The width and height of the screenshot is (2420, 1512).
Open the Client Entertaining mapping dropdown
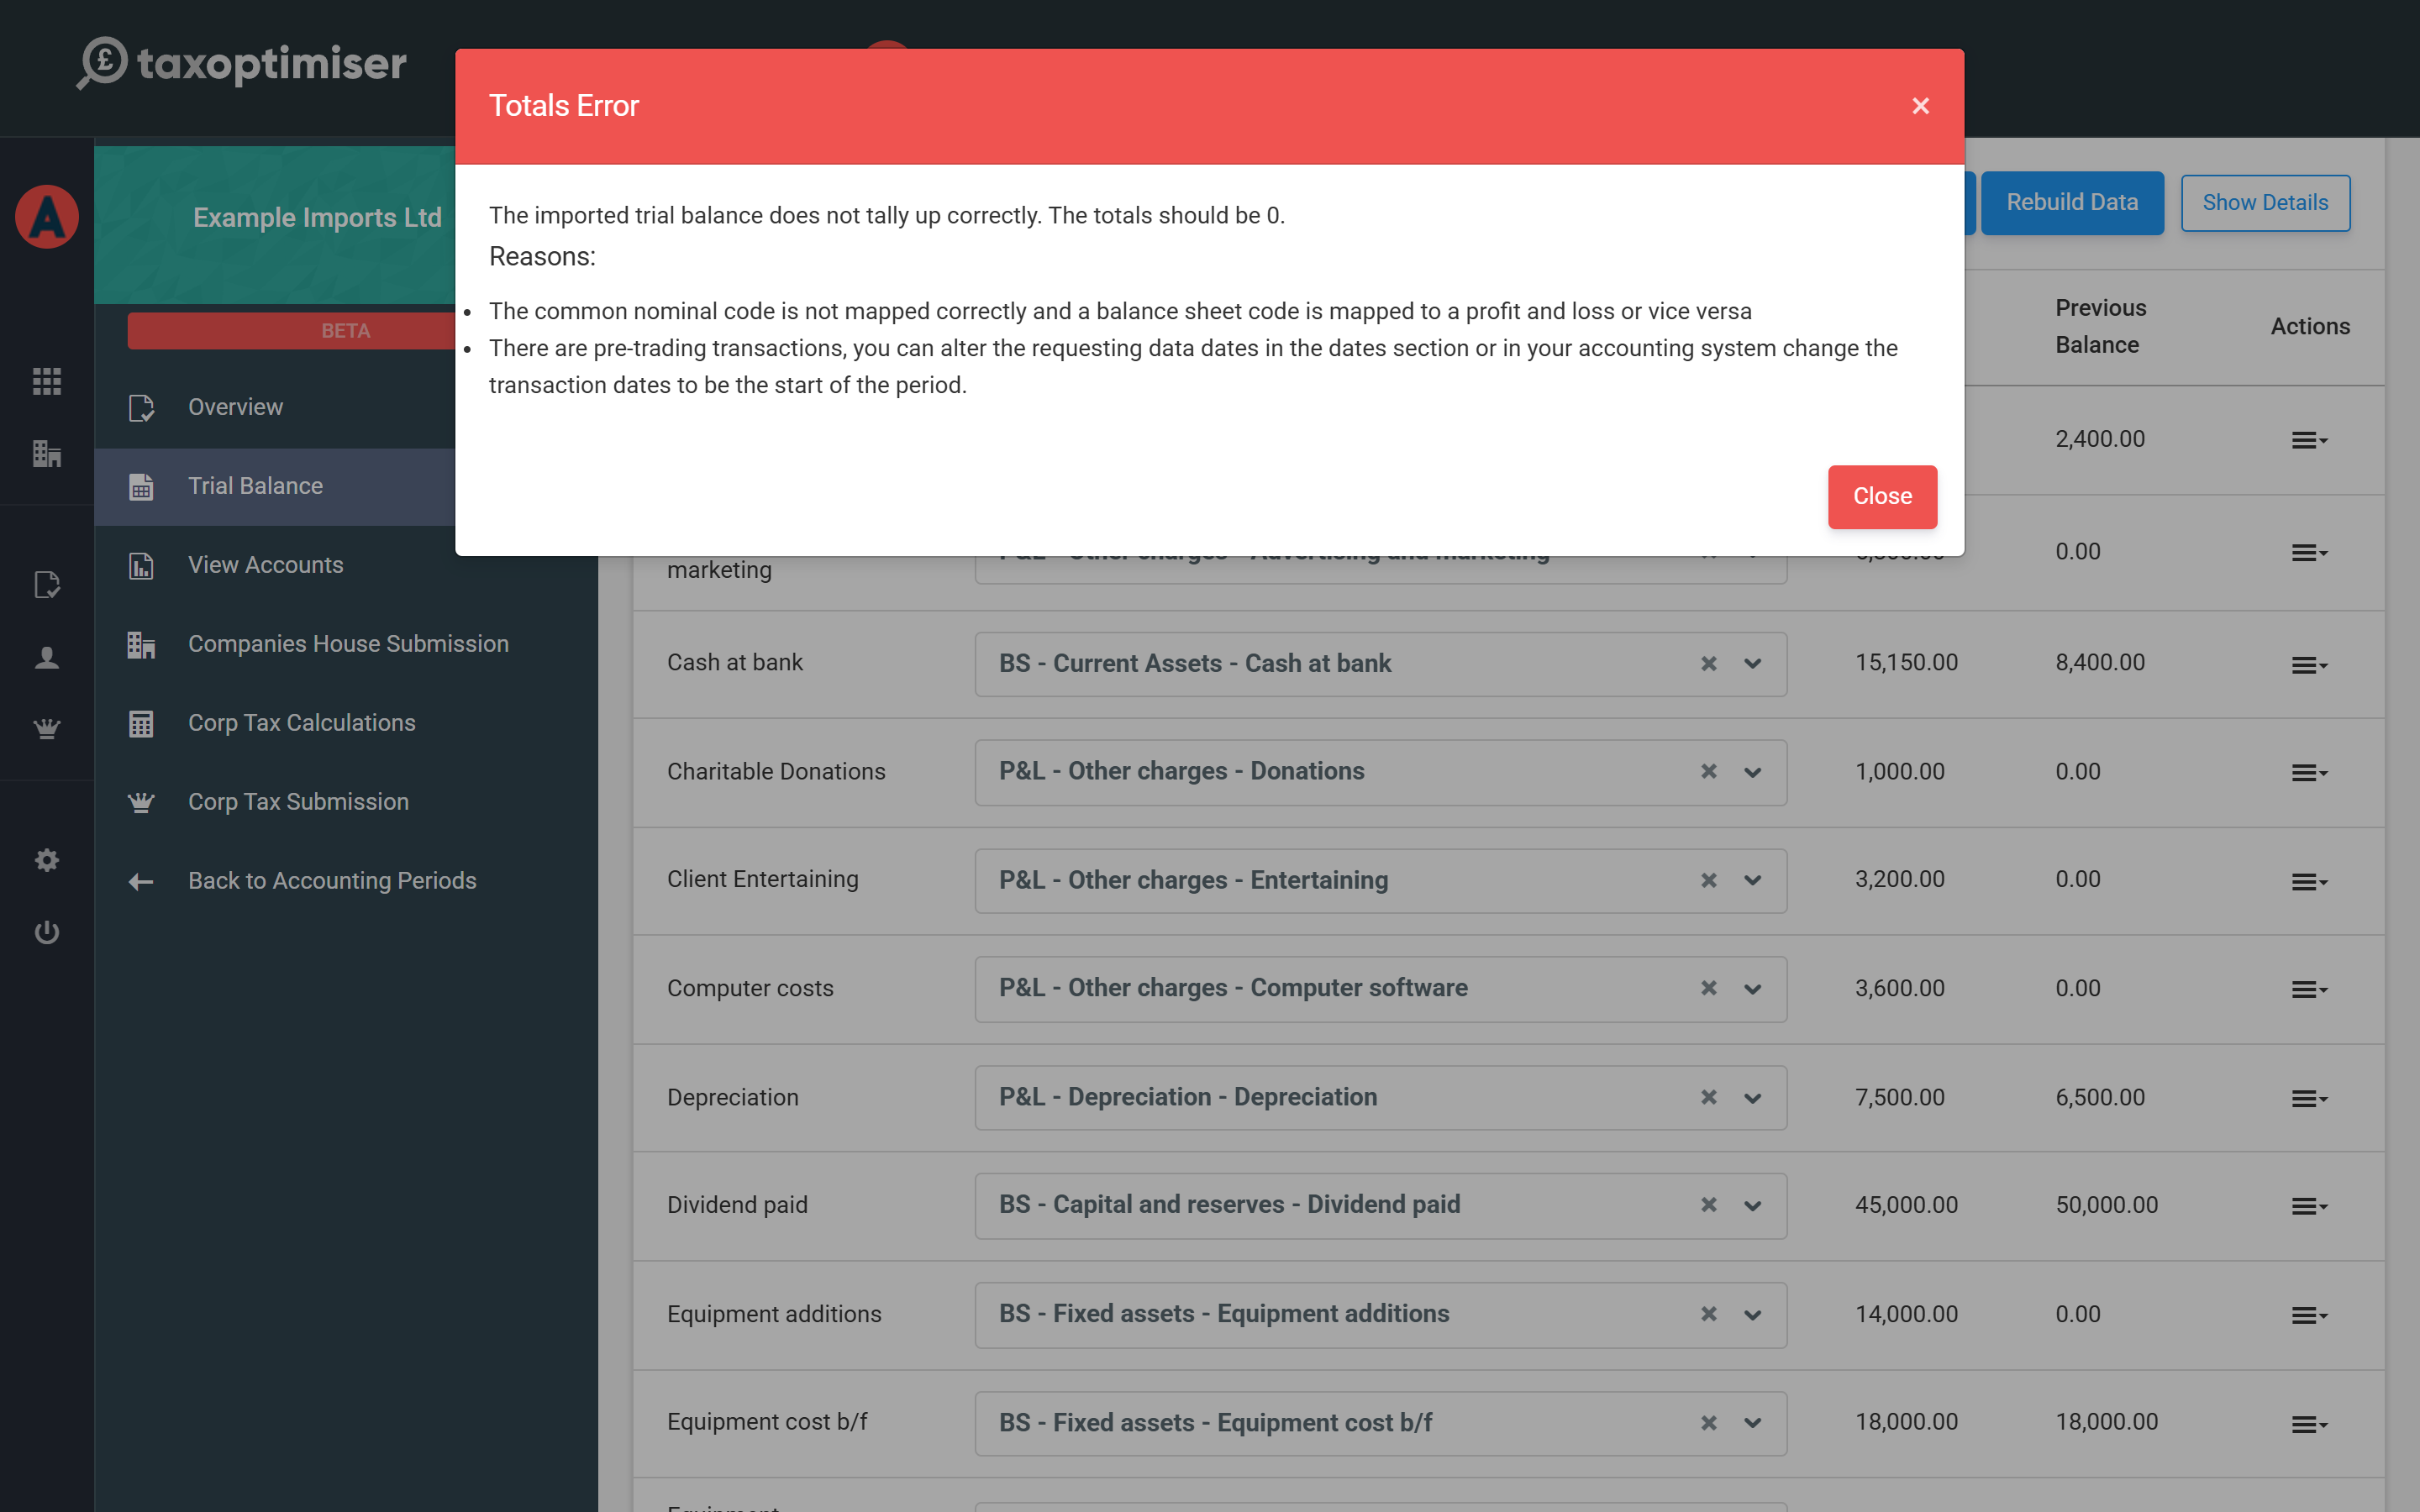click(x=1752, y=881)
